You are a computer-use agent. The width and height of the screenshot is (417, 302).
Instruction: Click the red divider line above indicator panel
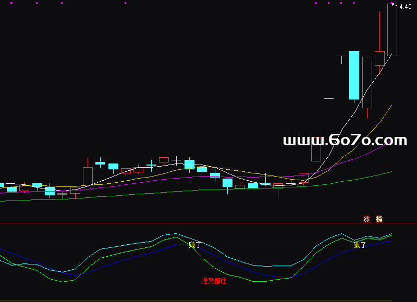pyautogui.click(x=208, y=223)
